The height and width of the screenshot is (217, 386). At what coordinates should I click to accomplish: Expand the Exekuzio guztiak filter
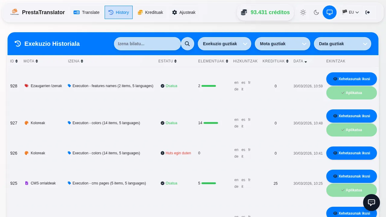[224, 44]
